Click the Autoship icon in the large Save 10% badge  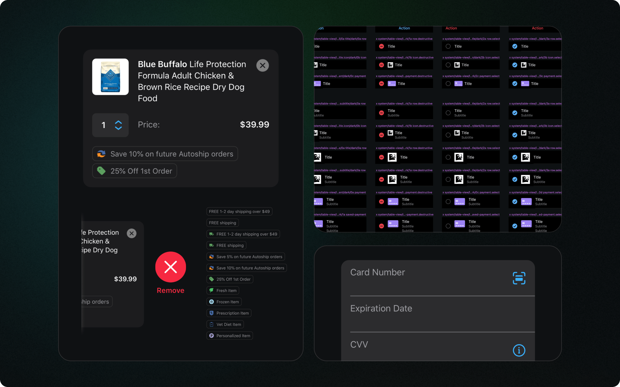(101, 154)
